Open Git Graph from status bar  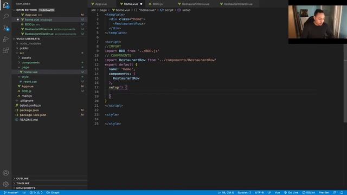pyautogui.click(x=53, y=193)
